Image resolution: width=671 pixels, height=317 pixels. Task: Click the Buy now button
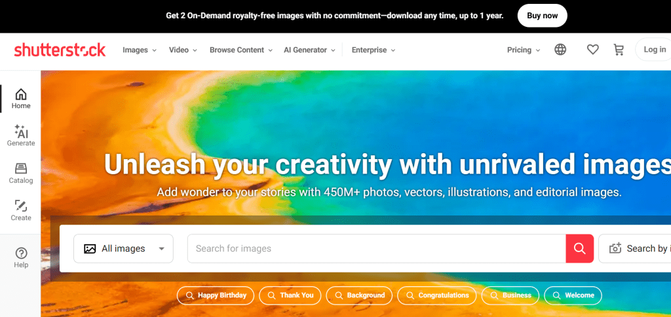[x=542, y=16]
